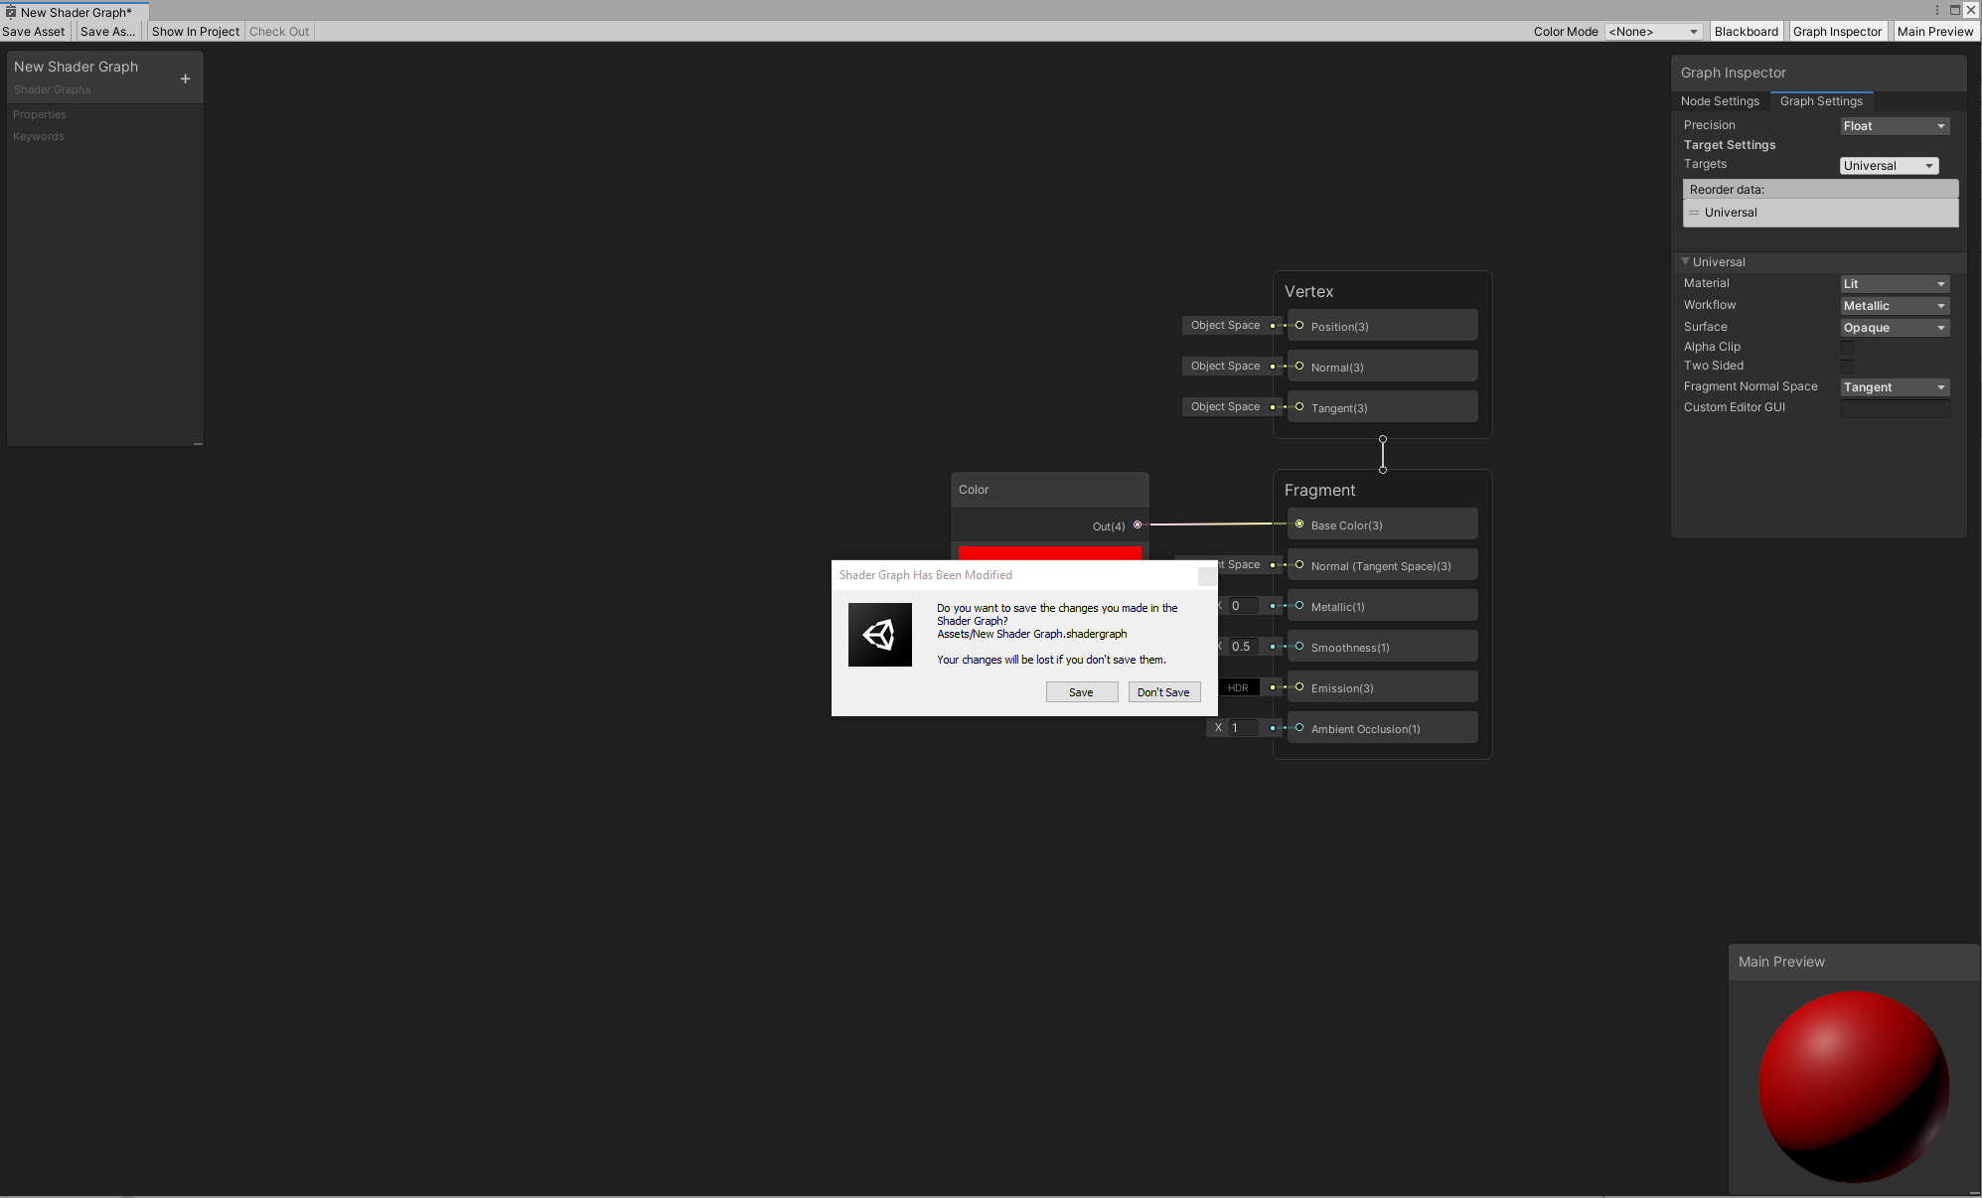Click the window options kebab icon
Screen dimensions: 1982x1198
(x=1936, y=10)
